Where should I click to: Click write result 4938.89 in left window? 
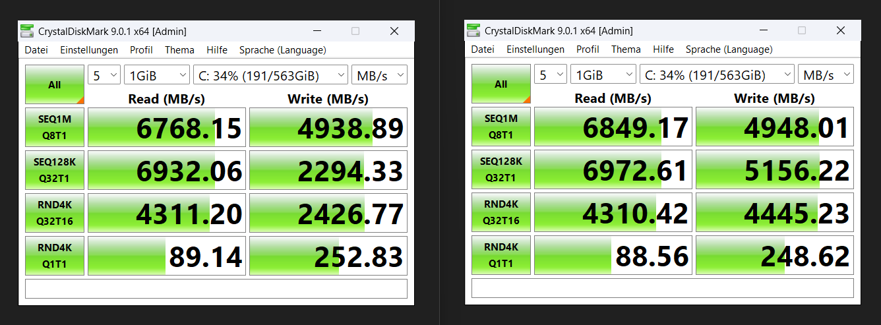click(x=328, y=127)
